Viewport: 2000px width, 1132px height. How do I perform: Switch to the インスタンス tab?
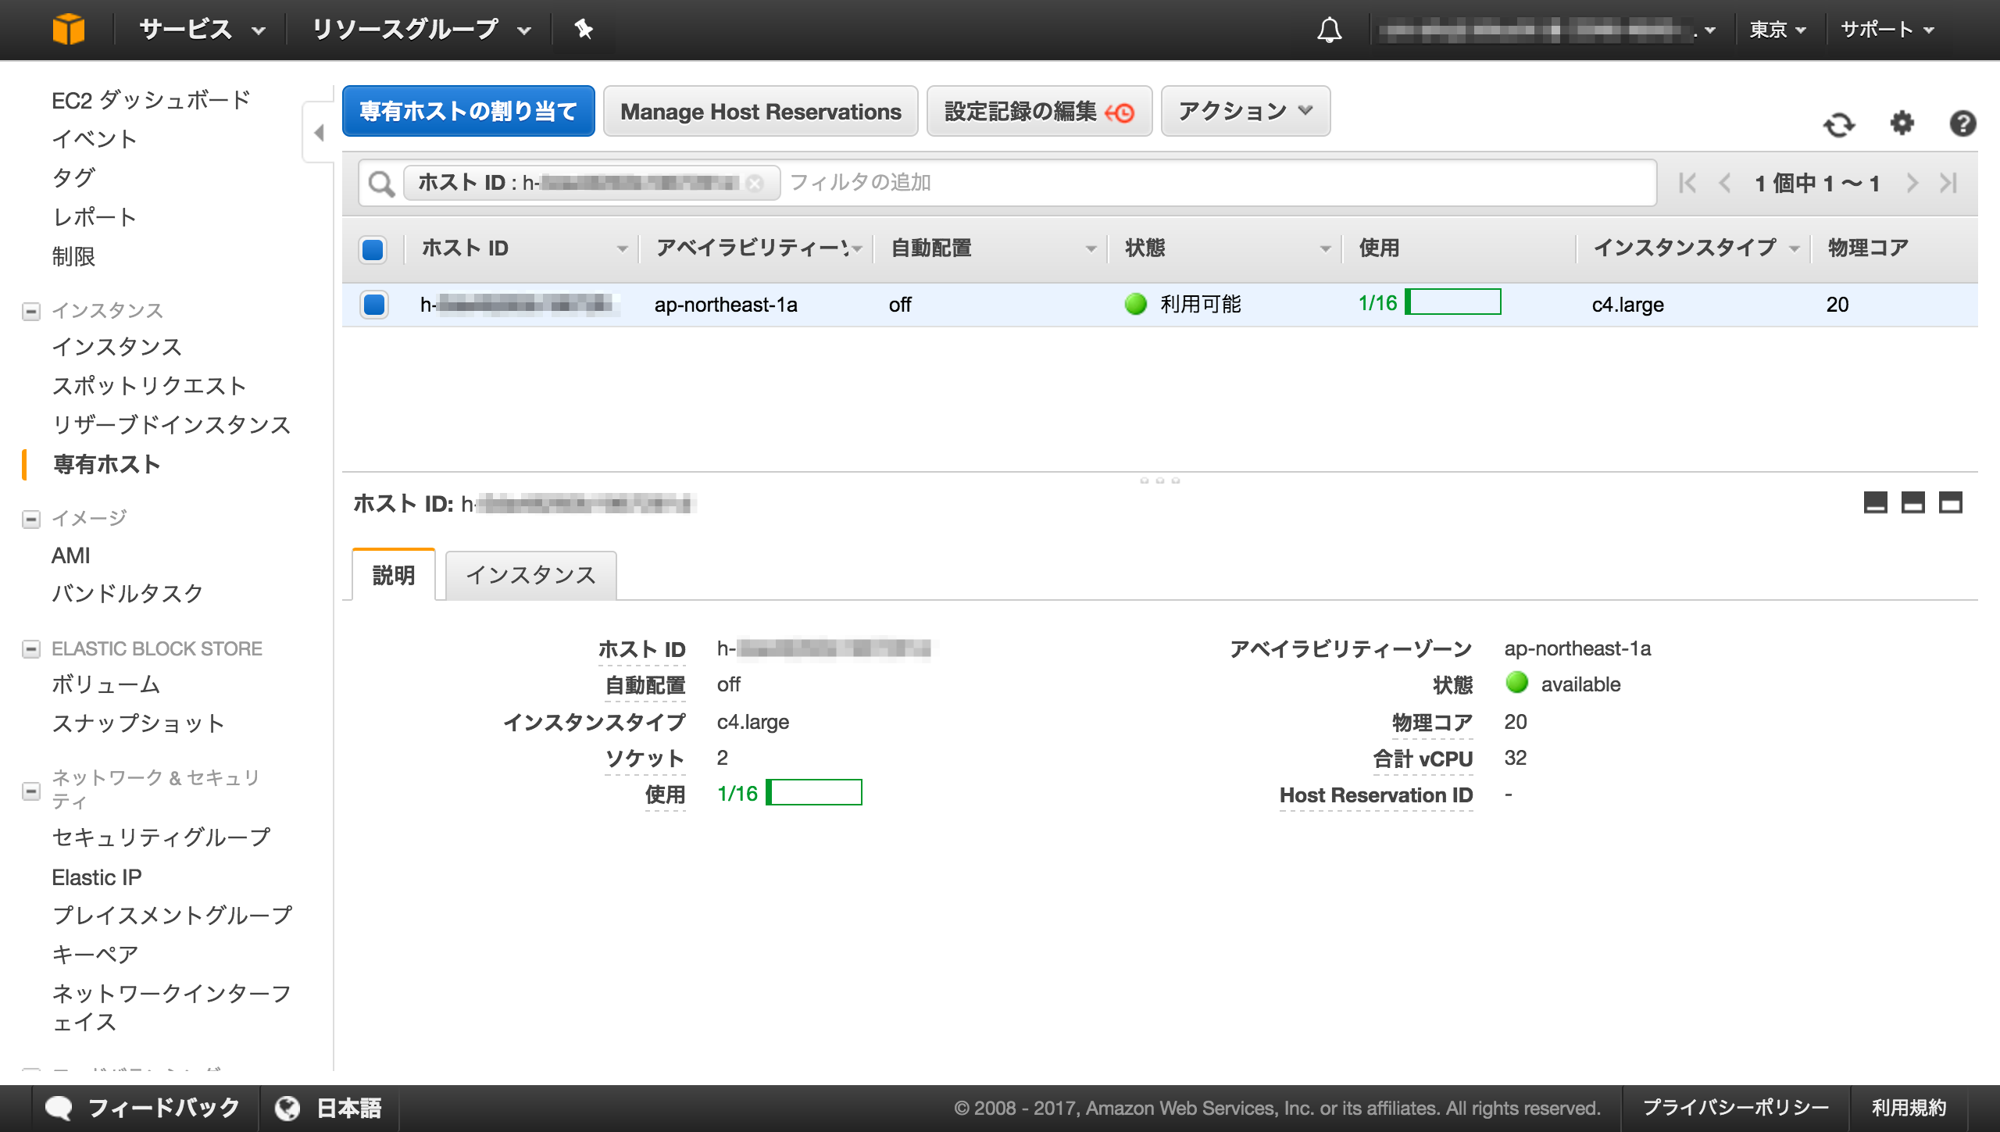coord(530,574)
